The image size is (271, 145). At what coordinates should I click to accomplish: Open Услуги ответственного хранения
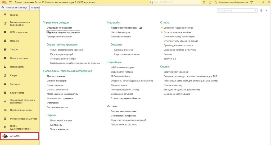pyautogui.click(x=67, y=50)
